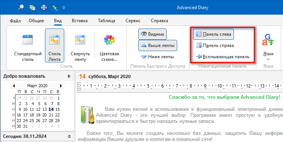
Task: Click the Март 2020 calendar header
Action: 37,86
